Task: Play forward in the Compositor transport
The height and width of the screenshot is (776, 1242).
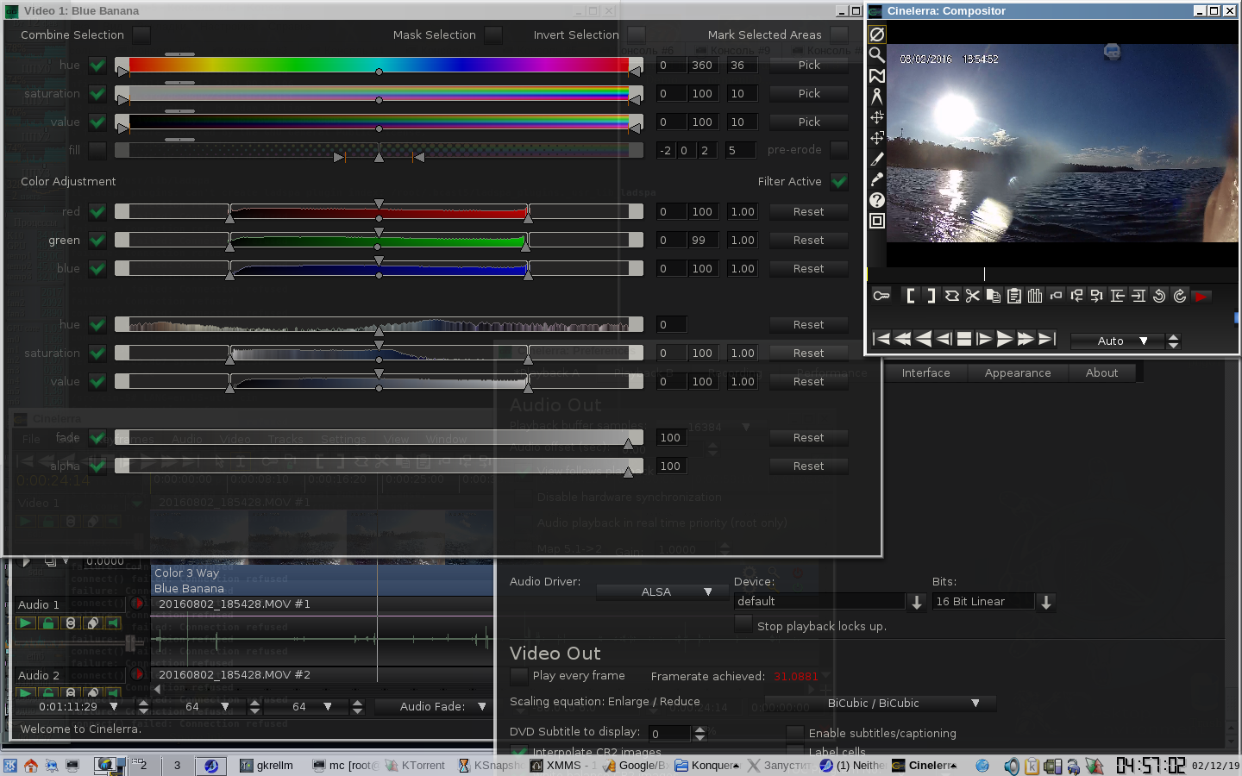Action: (x=1006, y=339)
